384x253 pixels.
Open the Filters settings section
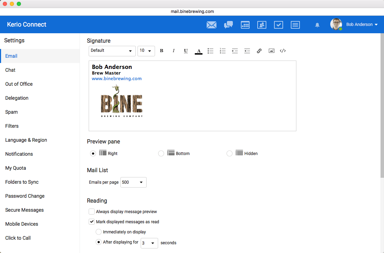(x=12, y=126)
